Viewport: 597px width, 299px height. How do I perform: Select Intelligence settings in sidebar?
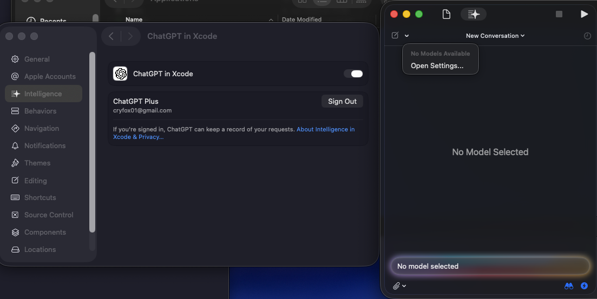43,94
